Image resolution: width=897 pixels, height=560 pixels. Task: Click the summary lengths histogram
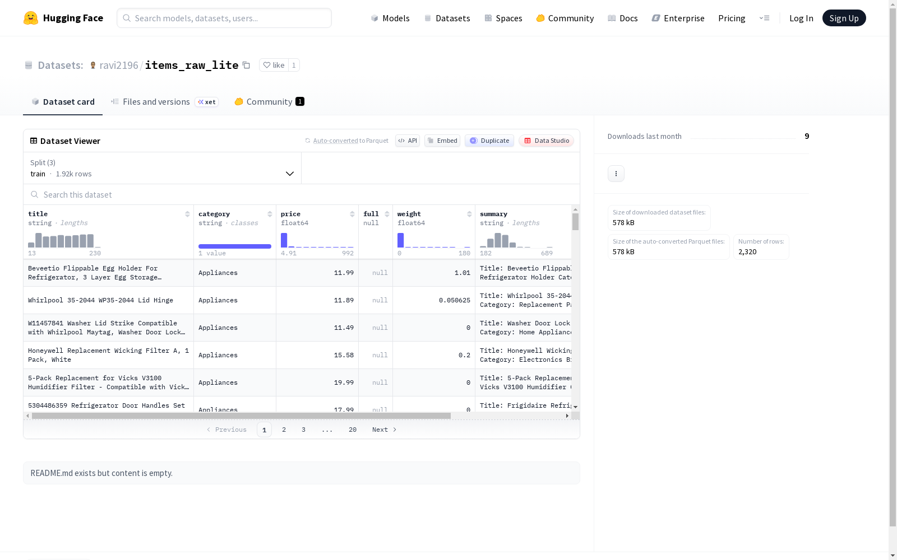(x=516, y=240)
